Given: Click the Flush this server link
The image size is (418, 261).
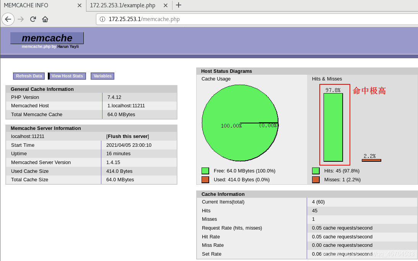Looking at the screenshot, I should tap(128, 136).
